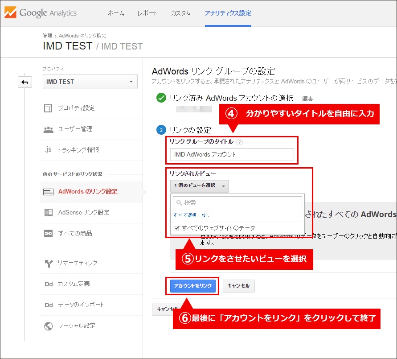Click the 管理 breadcrumb link

coord(47,36)
